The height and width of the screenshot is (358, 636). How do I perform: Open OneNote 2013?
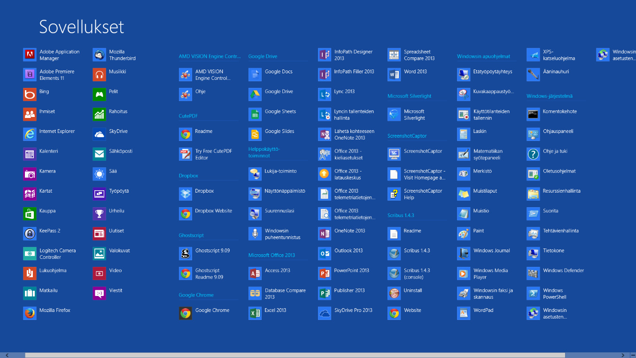tap(342, 233)
